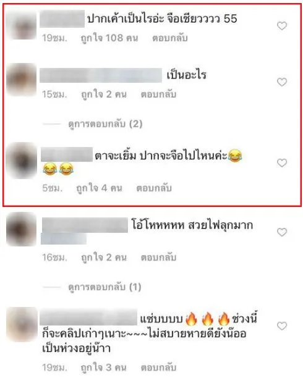The image size is (303, 386).
Task: Reply to the 108-likes comment via ตอบกลับ
Action: (170, 38)
